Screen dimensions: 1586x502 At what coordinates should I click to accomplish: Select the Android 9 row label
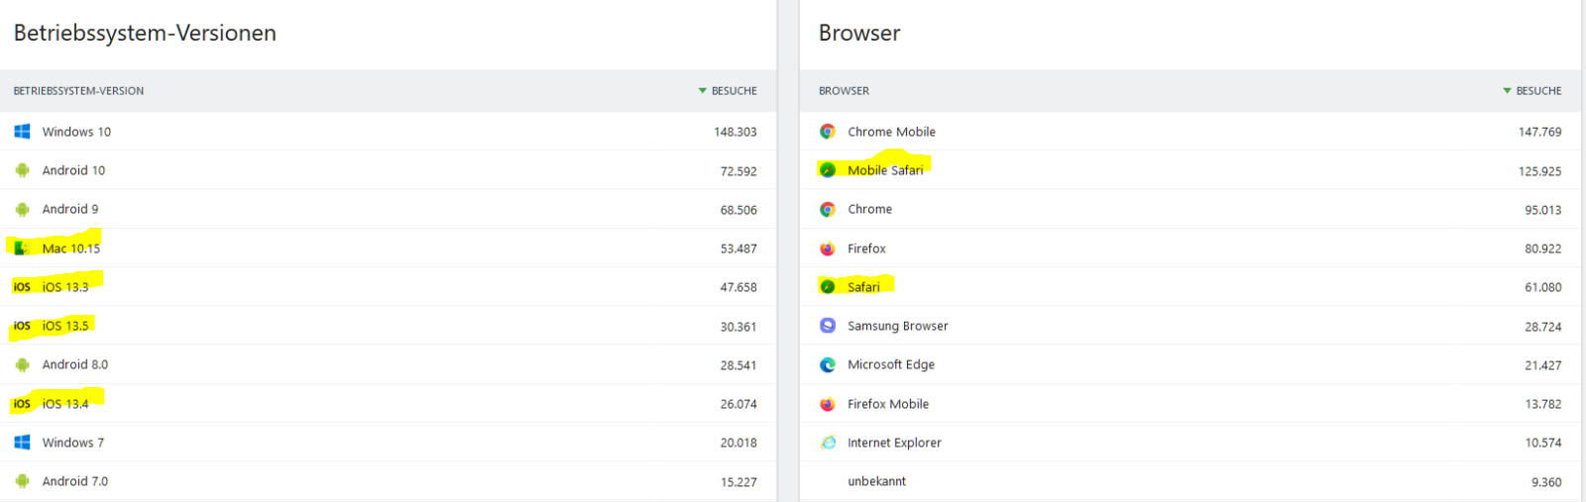70,209
